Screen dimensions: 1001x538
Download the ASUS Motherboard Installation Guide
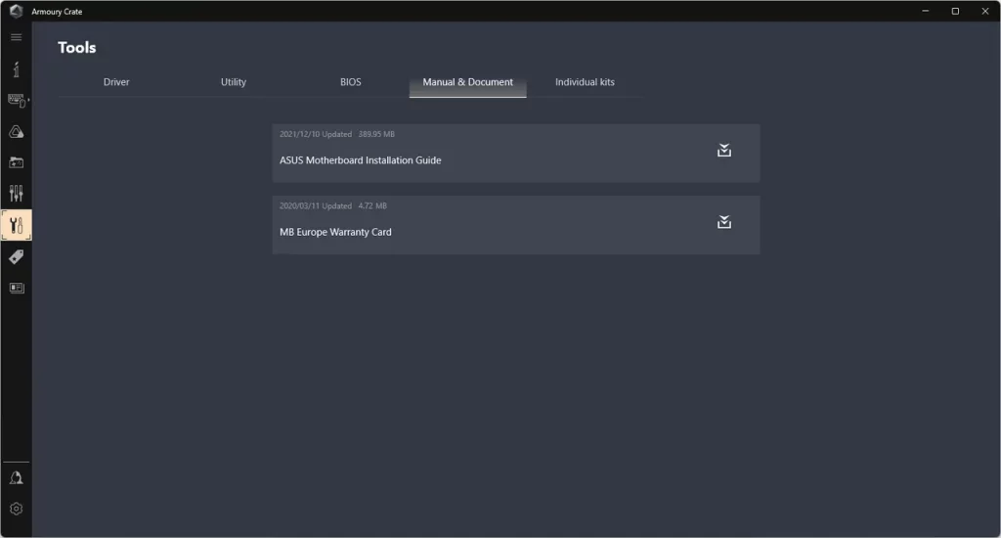click(x=724, y=151)
